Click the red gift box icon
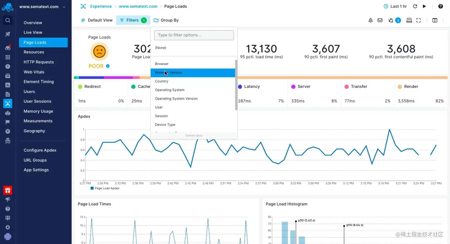 pyautogui.click(x=8, y=190)
